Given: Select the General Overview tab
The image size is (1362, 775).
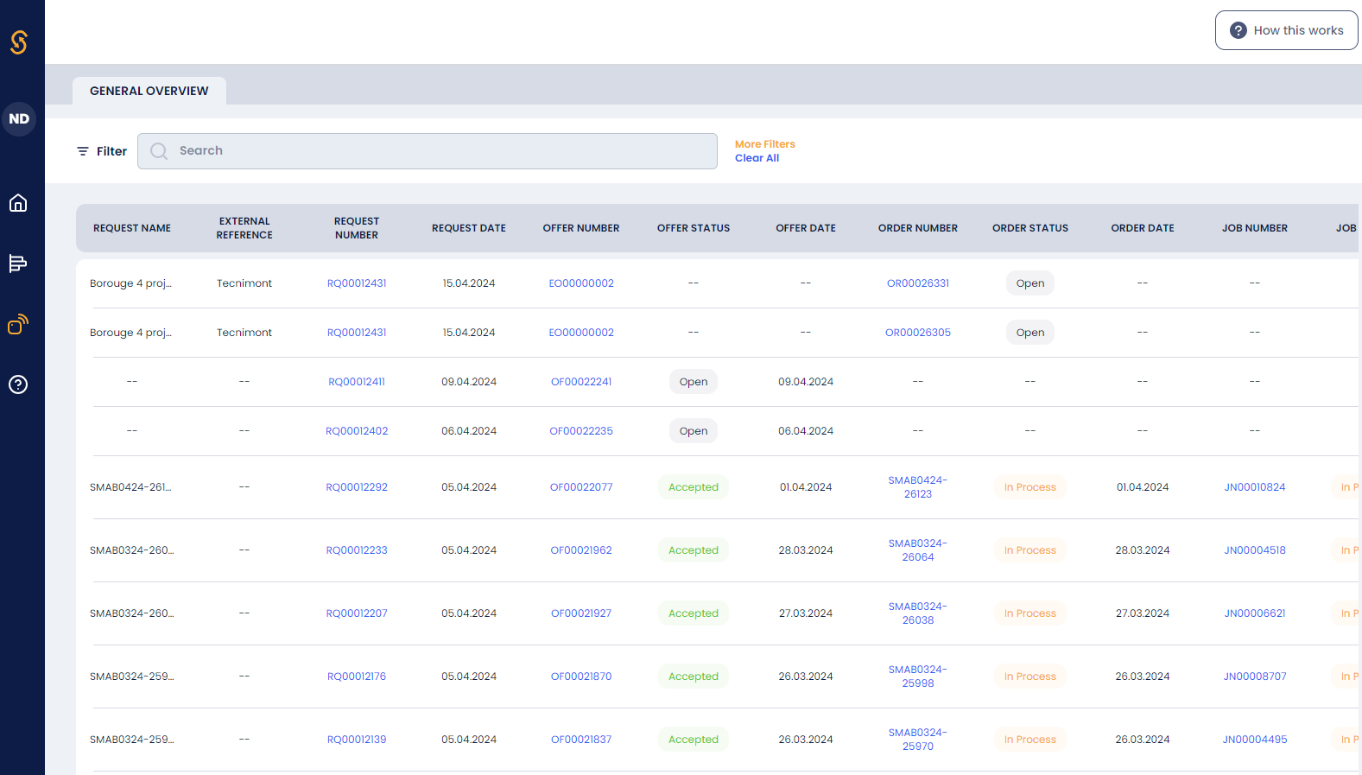Looking at the screenshot, I should tap(149, 91).
